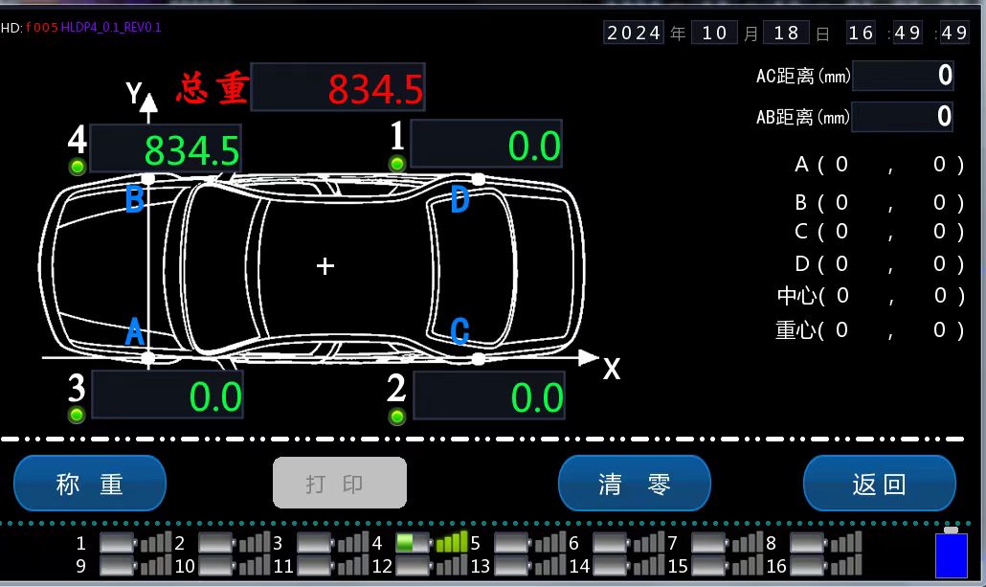
Task: Click the green signal bars for sensor 4
Action: [452, 543]
